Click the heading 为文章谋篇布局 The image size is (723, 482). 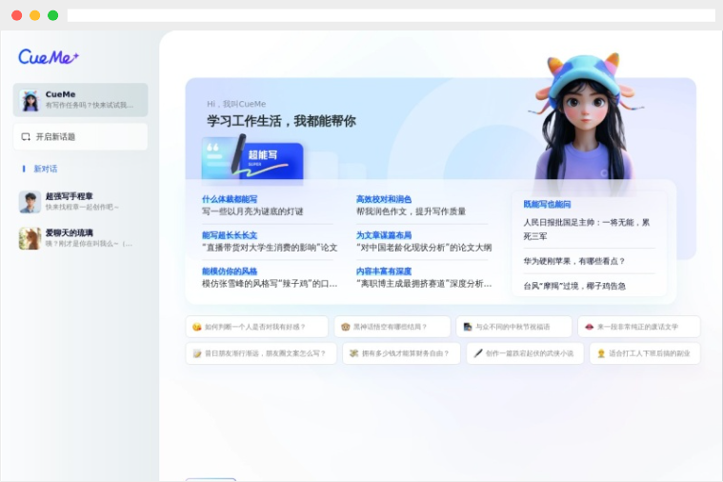pos(384,235)
